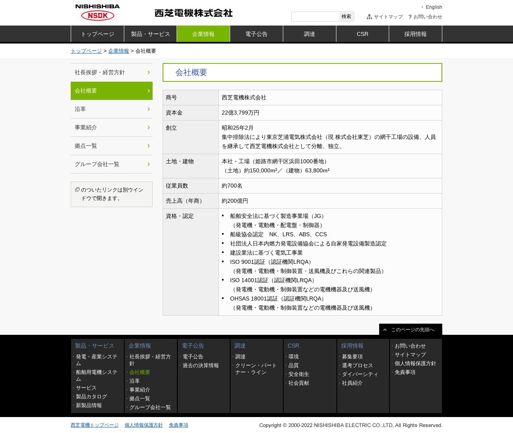Open 拠点一覧 in the sidebar menu

(111, 146)
